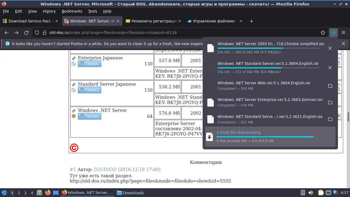
Task: Download Standard Server Japanese via Скачать button
Action: (89, 90)
